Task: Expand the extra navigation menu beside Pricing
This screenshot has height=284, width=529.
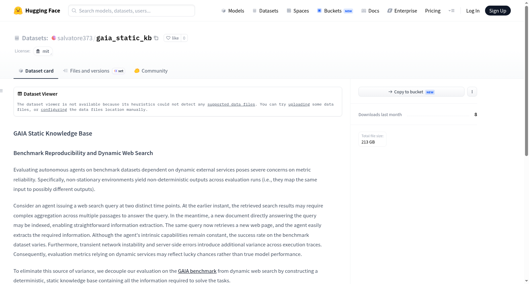Action: pos(451,11)
